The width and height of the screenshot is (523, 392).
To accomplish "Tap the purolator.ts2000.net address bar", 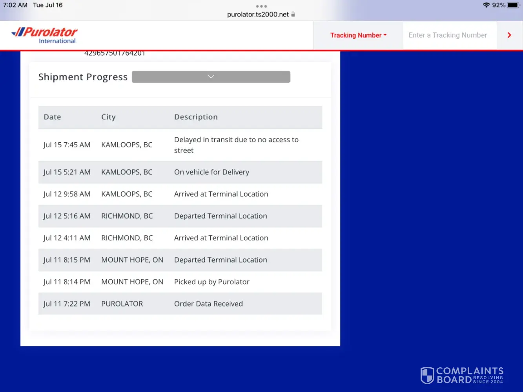I will 258,15.
